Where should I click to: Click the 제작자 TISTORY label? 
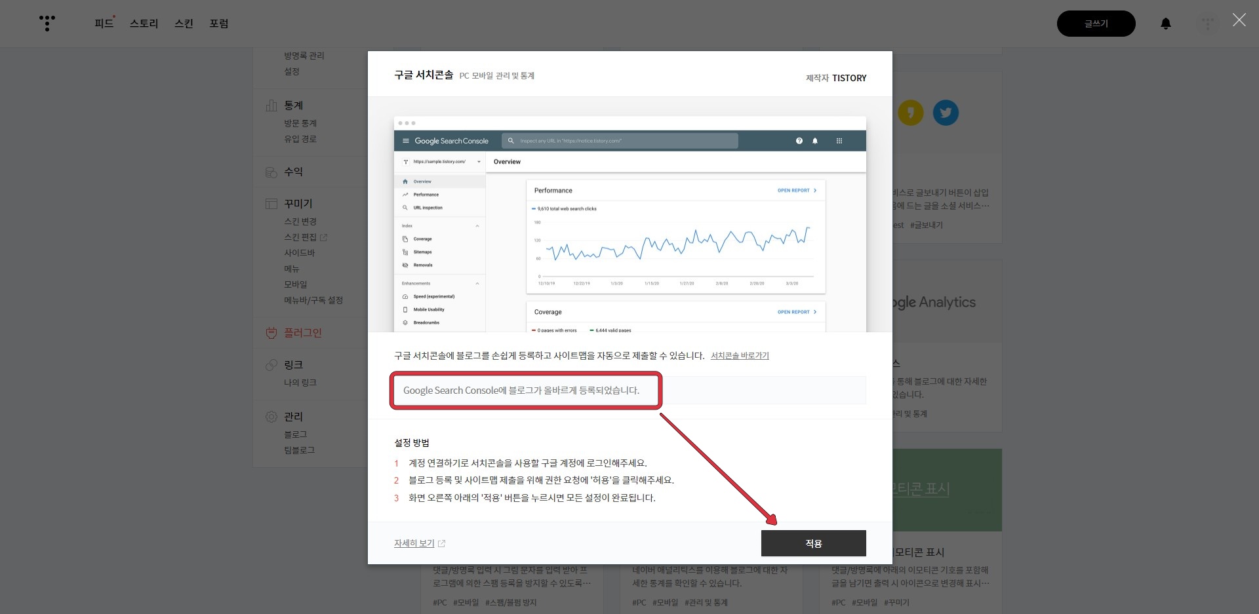tap(836, 78)
